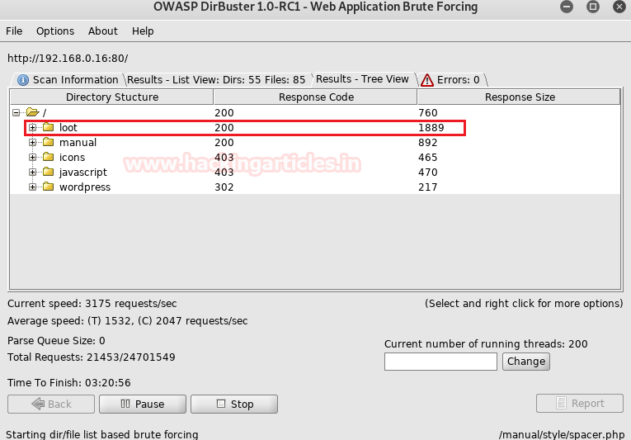Expand the wordpress folder node
The height and width of the screenshot is (440, 631).
(33, 187)
